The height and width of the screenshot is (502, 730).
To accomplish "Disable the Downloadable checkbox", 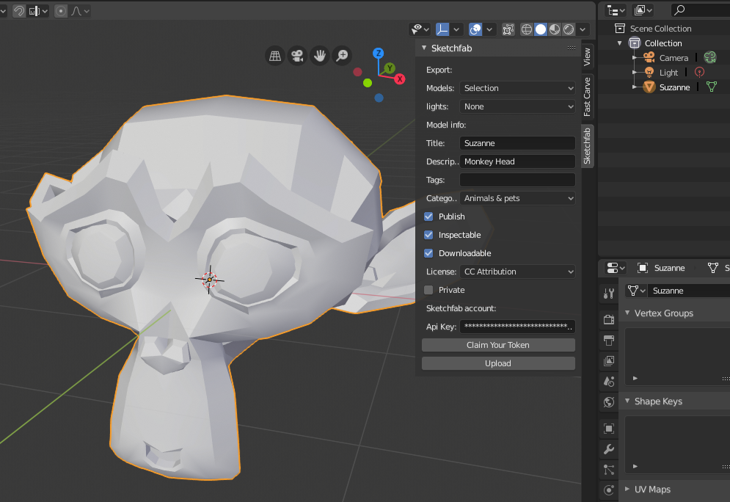I will [x=429, y=253].
